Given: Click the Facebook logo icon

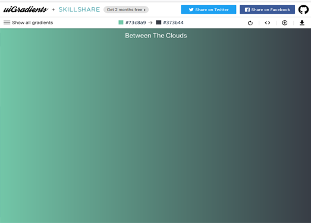Looking at the screenshot, I should [x=247, y=10].
